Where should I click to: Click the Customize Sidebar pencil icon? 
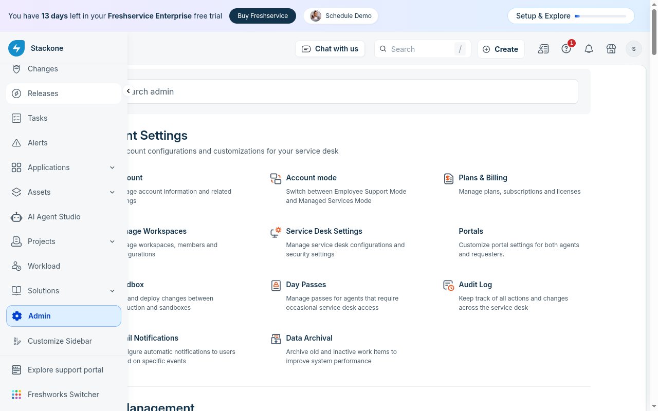click(16, 341)
